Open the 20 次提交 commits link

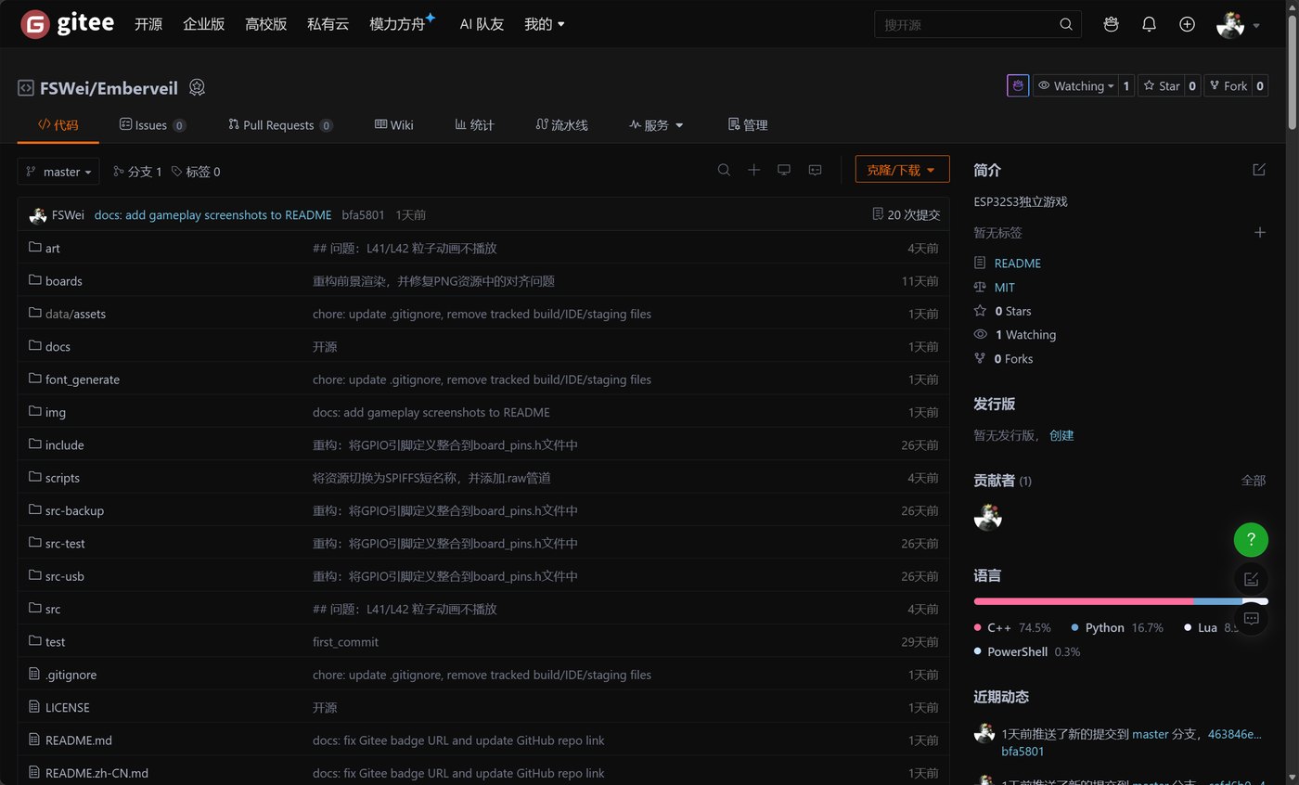pyautogui.click(x=907, y=214)
